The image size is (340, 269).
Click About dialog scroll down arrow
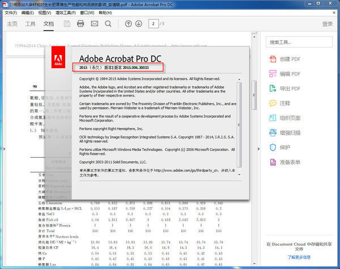click(239, 175)
